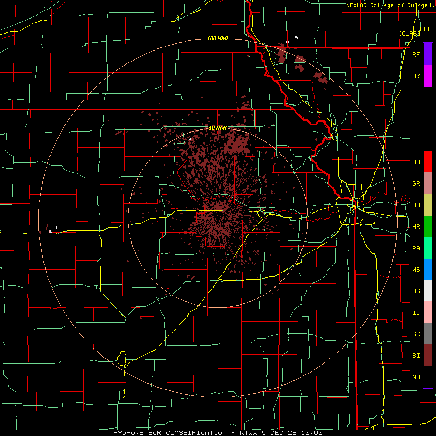The image size is (436, 436).
Task: Click the 'GC' legend label
Action: click(416, 334)
